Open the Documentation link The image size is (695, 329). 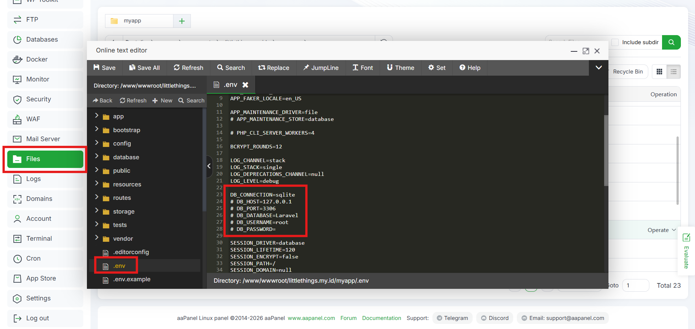381,318
